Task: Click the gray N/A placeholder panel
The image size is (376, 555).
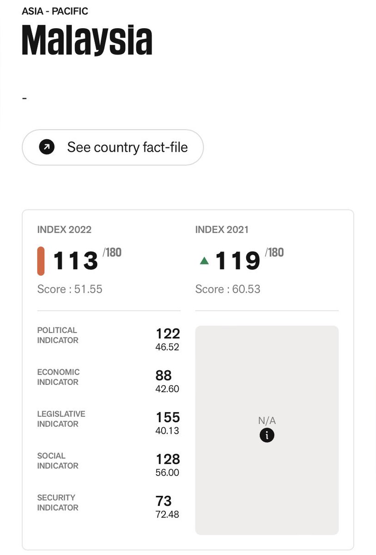Action: pos(267,430)
